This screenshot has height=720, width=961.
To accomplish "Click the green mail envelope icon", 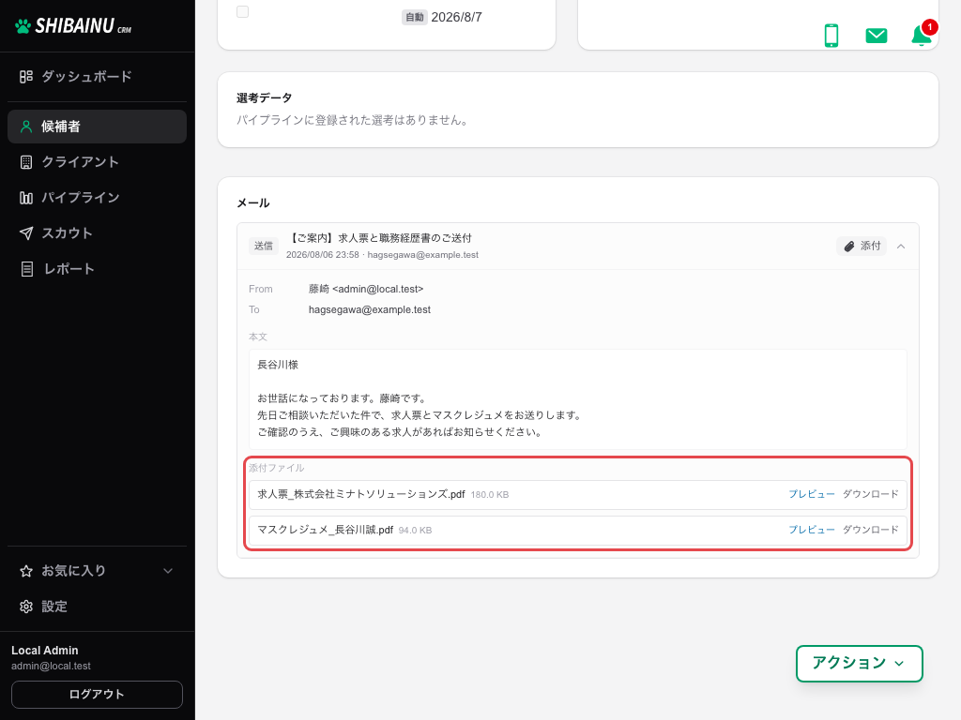I will [x=877, y=36].
